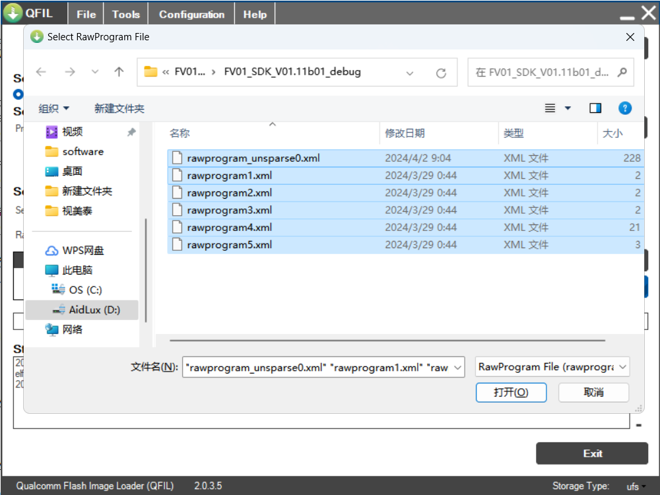Open the 组织 dropdown menu
The width and height of the screenshot is (660, 495).
(x=54, y=109)
